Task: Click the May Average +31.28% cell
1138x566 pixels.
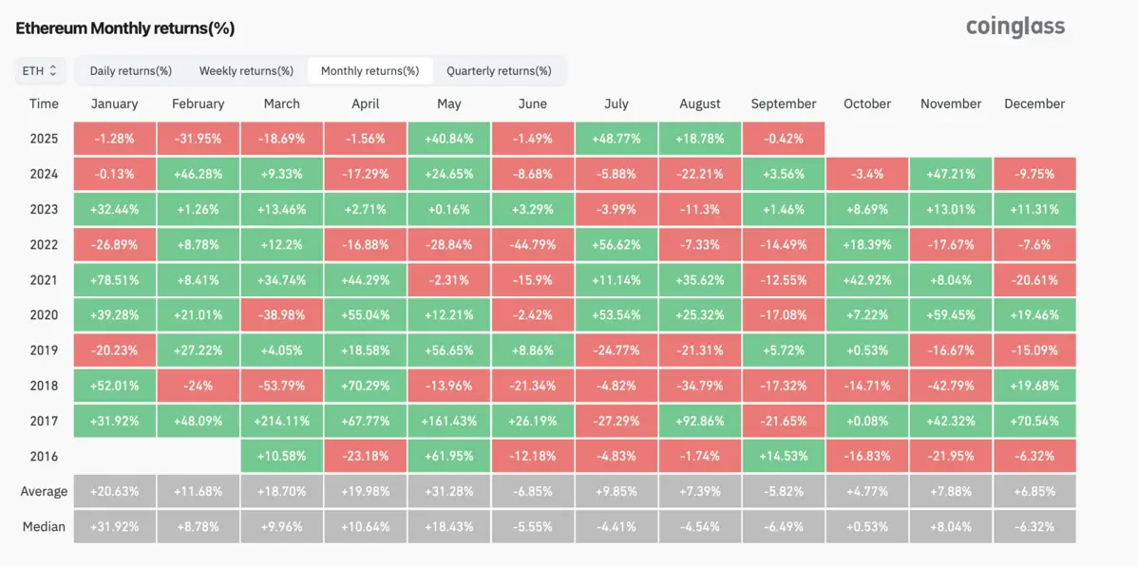Action: (449, 491)
